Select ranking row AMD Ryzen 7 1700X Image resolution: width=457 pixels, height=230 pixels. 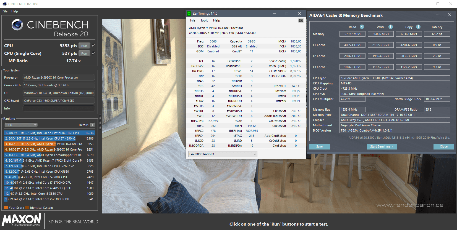[49, 161]
